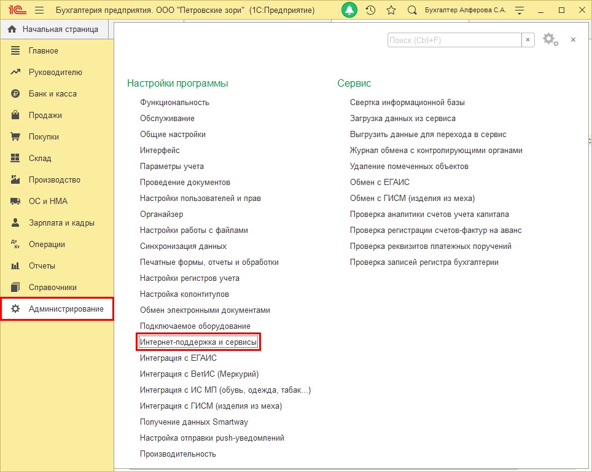Image resolution: width=592 pixels, height=472 pixels.
Task: Open Синхронизация данных link
Action: coord(183,246)
